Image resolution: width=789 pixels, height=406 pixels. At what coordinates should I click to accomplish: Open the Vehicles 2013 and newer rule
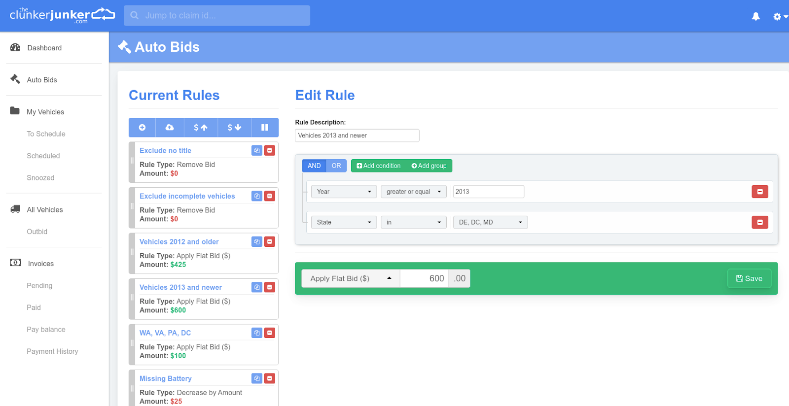(x=180, y=287)
